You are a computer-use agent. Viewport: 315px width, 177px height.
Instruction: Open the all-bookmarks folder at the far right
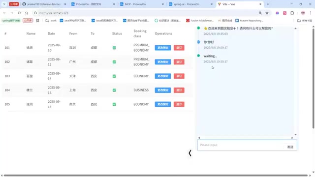(x=305, y=21)
